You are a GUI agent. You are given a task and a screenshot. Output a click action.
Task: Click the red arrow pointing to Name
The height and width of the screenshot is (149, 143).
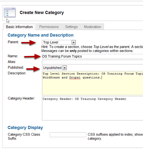tap(32, 57)
